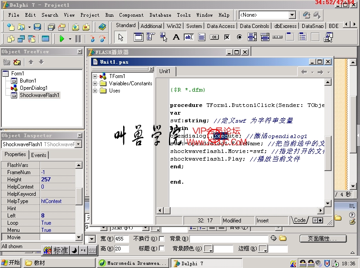Click the Code tab at editor bottom
The height and width of the screenshot is (268, 360).
coord(300,220)
